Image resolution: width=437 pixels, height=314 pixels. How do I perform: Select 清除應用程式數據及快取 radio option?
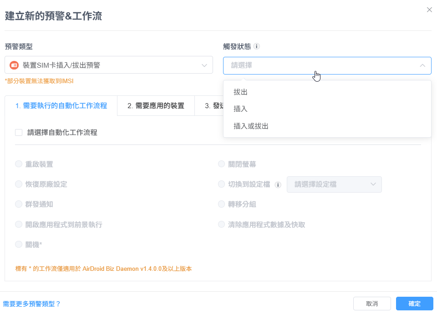[221, 224]
